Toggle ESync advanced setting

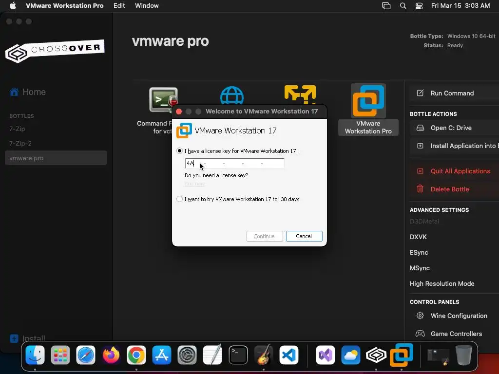(x=419, y=253)
